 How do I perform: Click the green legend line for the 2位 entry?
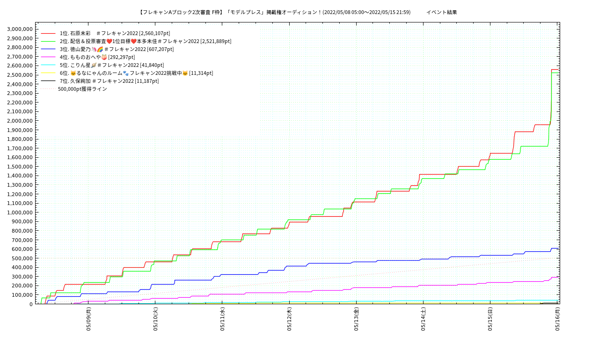[x=48, y=41]
